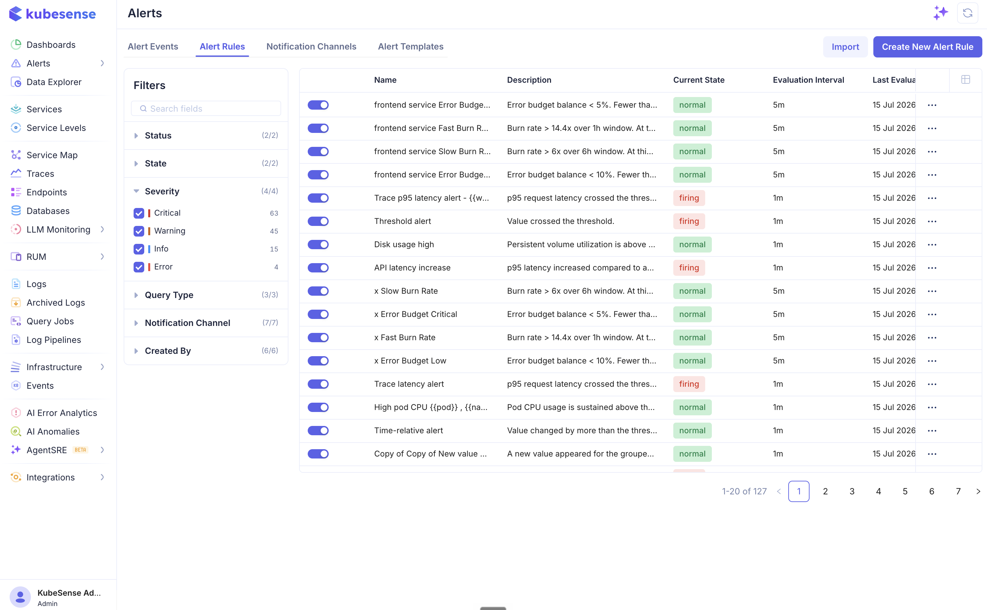The image size is (987, 610).
Task: Go to page 3 of results
Action: [x=852, y=491]
